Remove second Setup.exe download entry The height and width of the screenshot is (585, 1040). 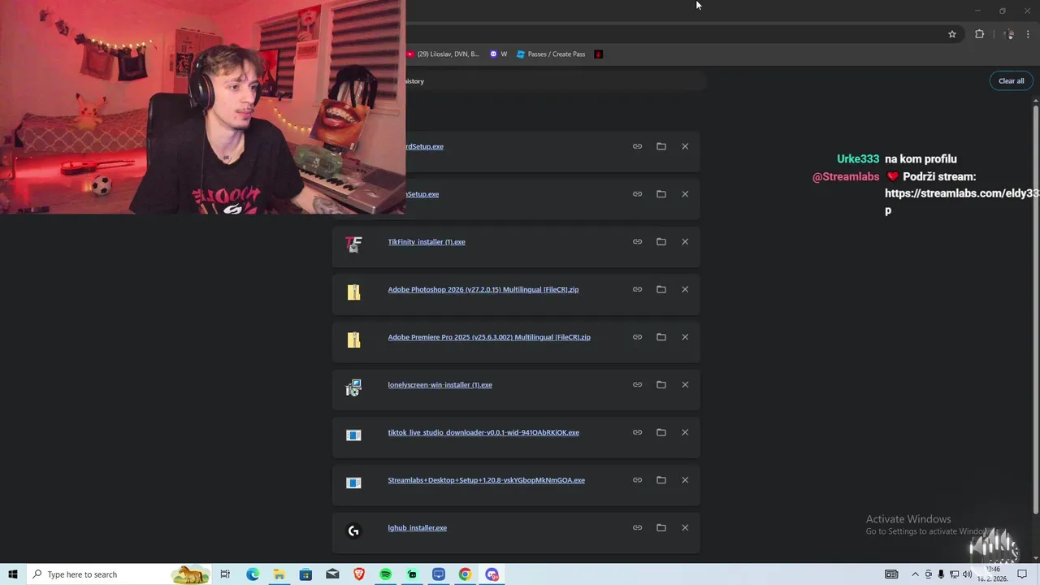point(685,194)
